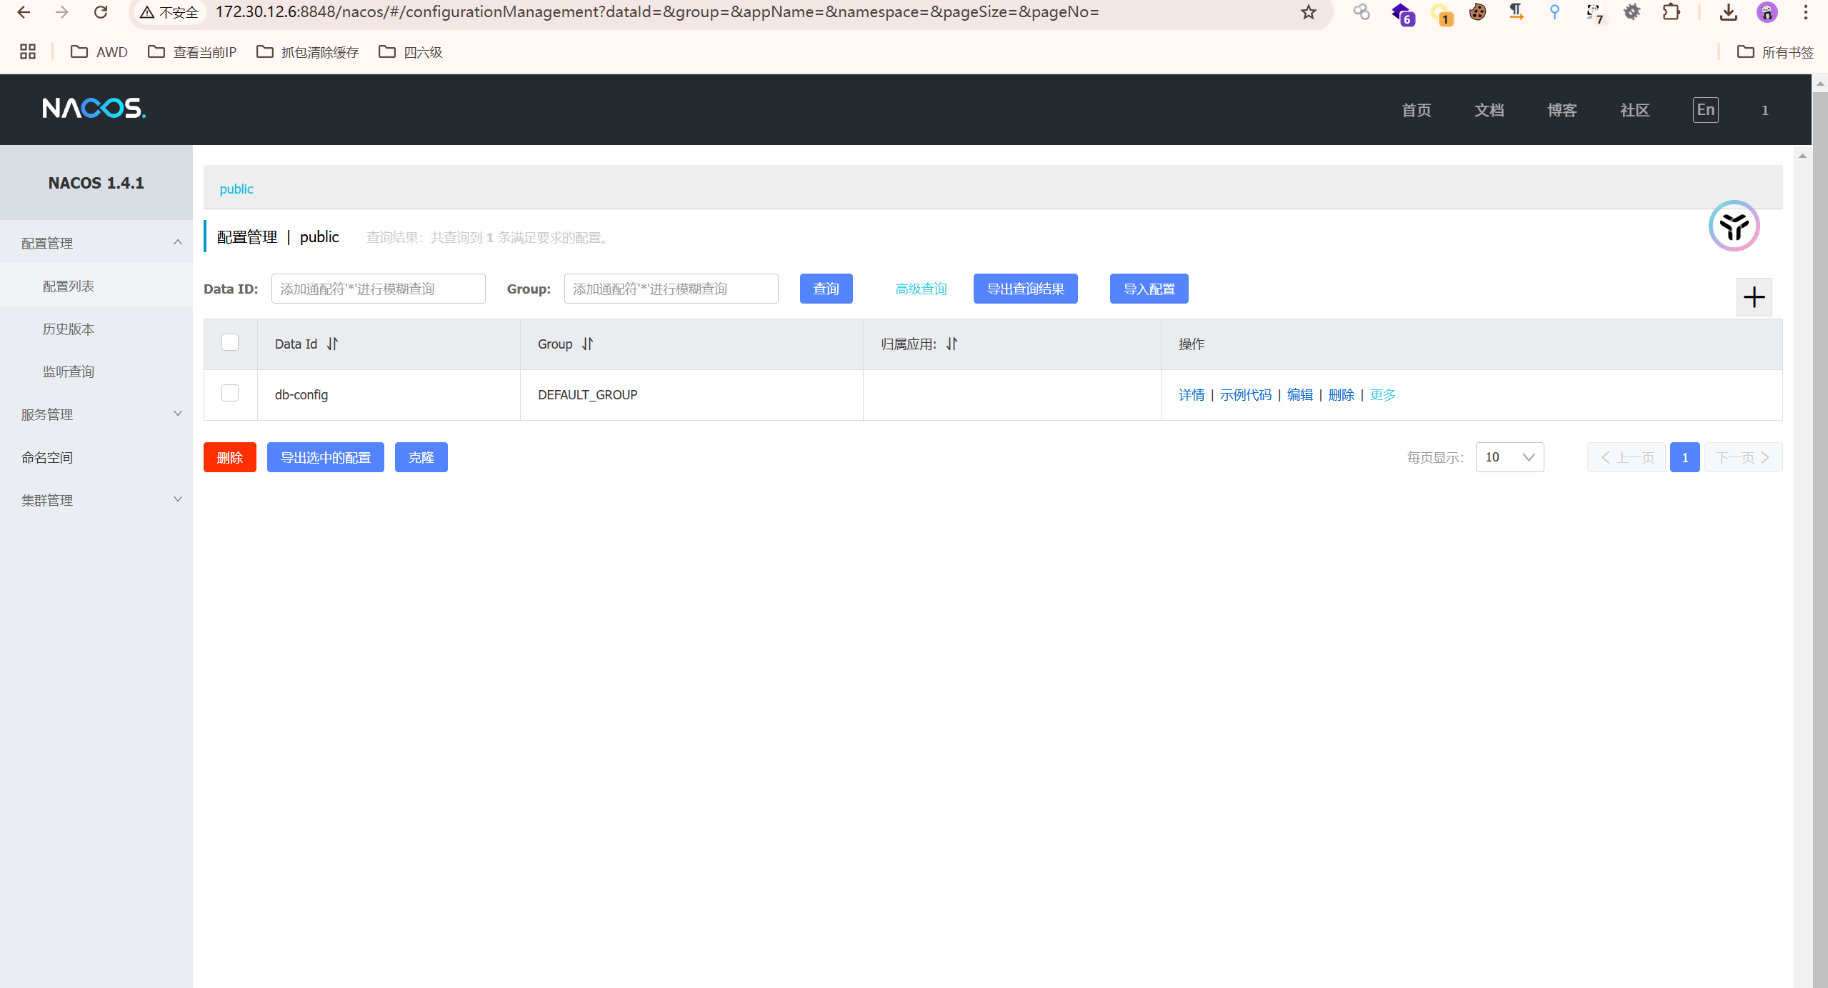Click the blue 查询 button
Screen dimensions: 1828x988
[x=826, y=289]
